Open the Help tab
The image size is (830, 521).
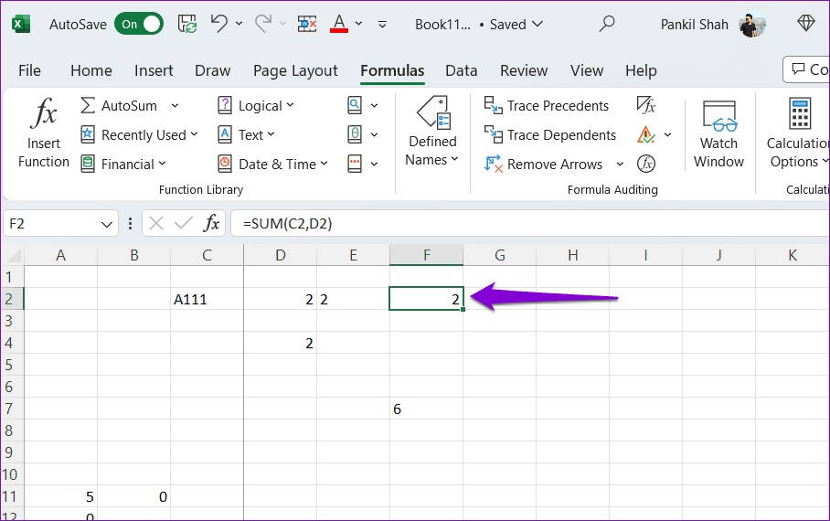tap(641, 70)
